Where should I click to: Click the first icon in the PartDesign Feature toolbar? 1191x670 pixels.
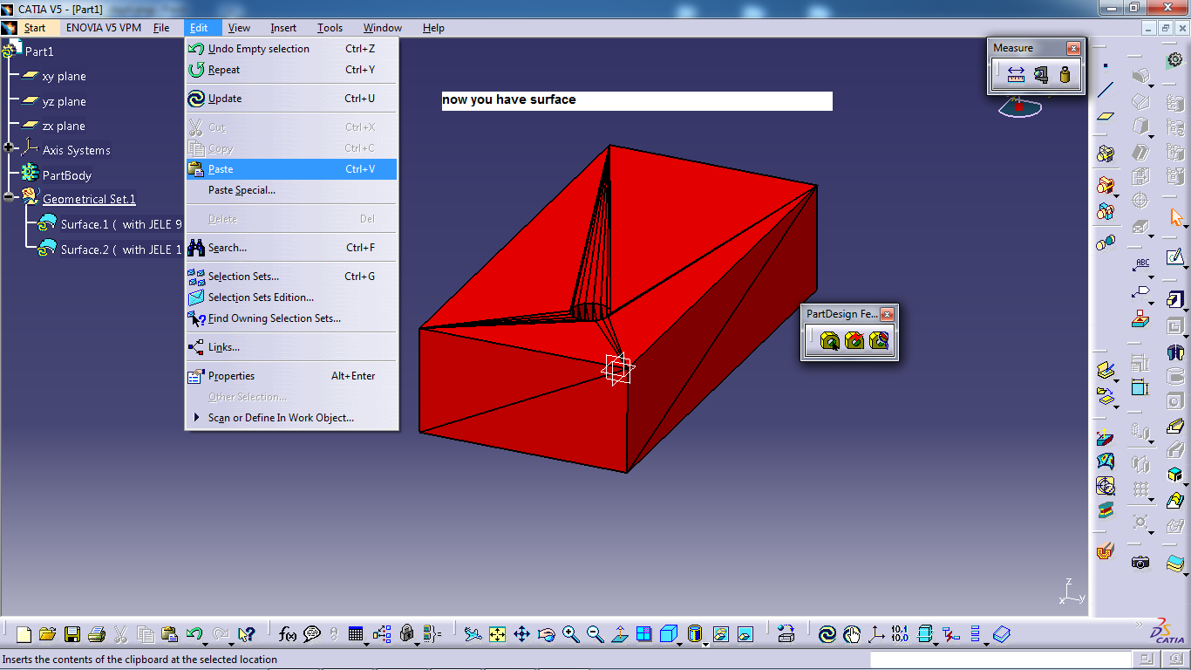point(830,340)
